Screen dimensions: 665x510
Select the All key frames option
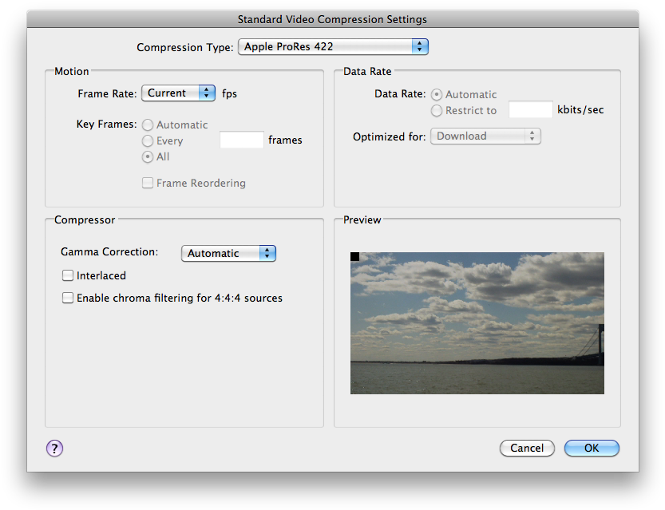coord(147,156)
